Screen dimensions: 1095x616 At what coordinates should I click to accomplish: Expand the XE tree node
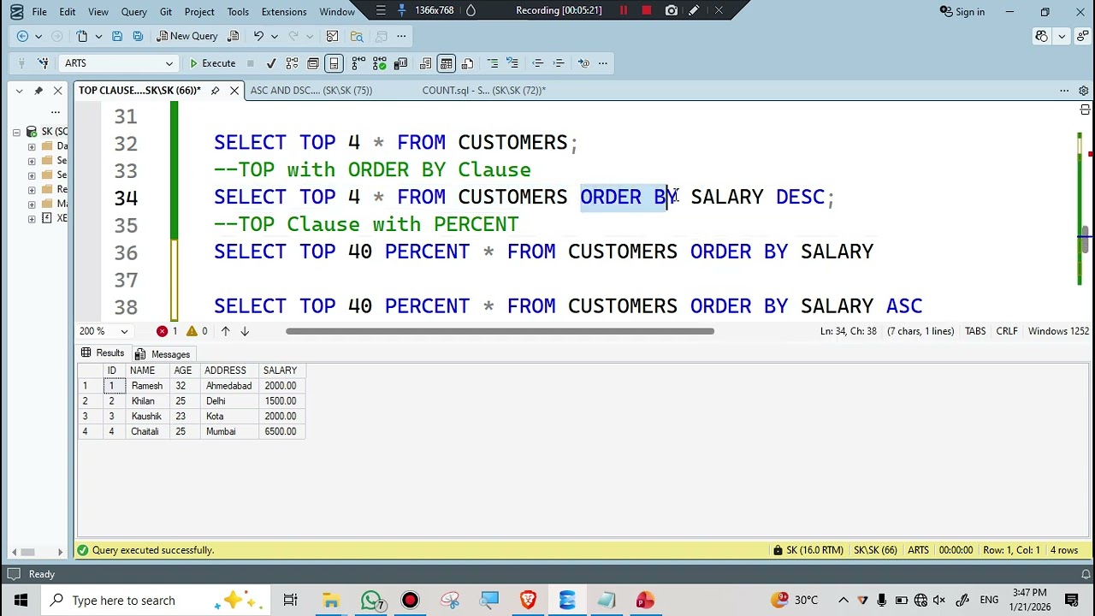pos(32,218)
